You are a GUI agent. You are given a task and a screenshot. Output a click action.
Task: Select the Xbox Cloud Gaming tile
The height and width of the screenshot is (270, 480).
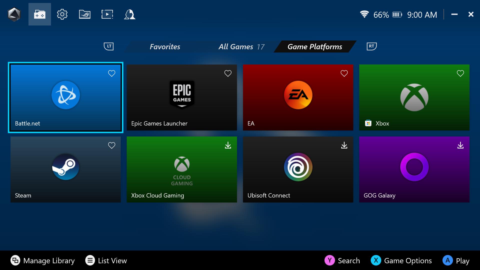click(x=182, y=169)
